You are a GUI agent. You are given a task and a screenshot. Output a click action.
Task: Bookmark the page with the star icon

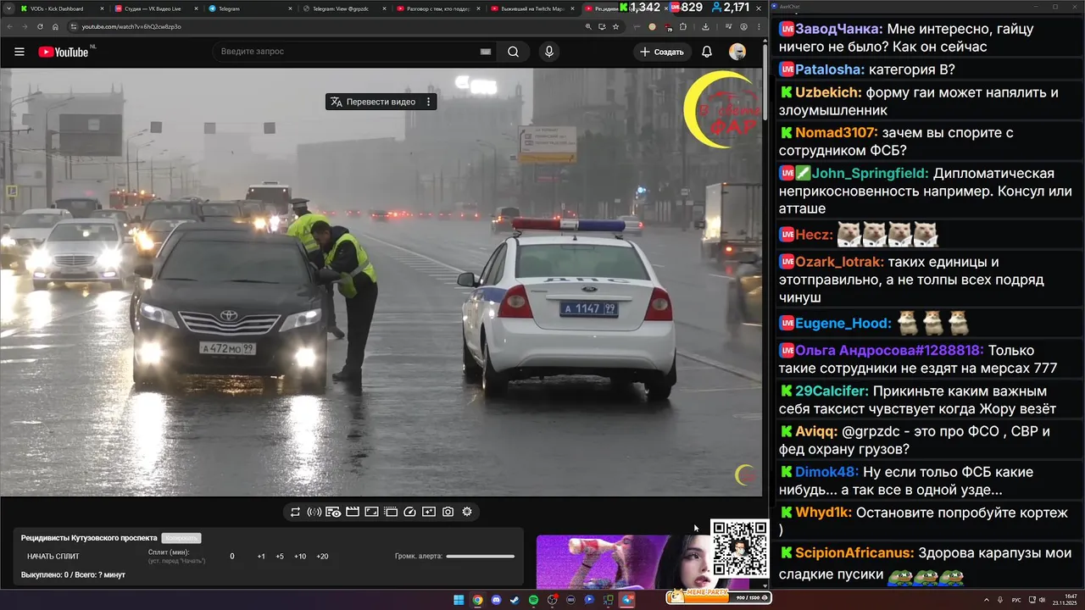[x=615, y=26]
